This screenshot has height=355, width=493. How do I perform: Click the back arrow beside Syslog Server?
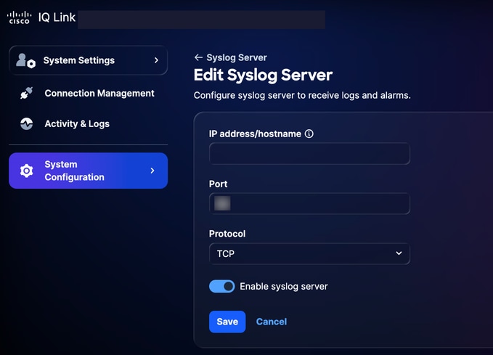click(x=198, y=57)
